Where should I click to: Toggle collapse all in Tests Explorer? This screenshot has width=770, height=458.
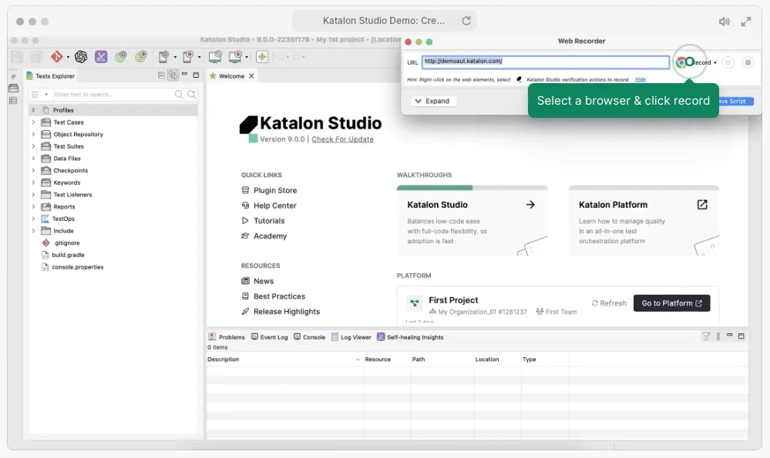click(163, 75)
